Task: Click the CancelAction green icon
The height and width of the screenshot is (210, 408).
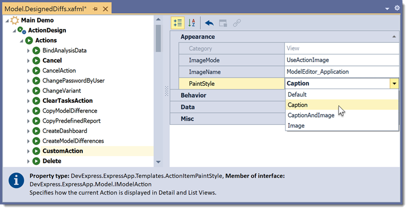Action: pyautogui.click(x=36, y=70)
